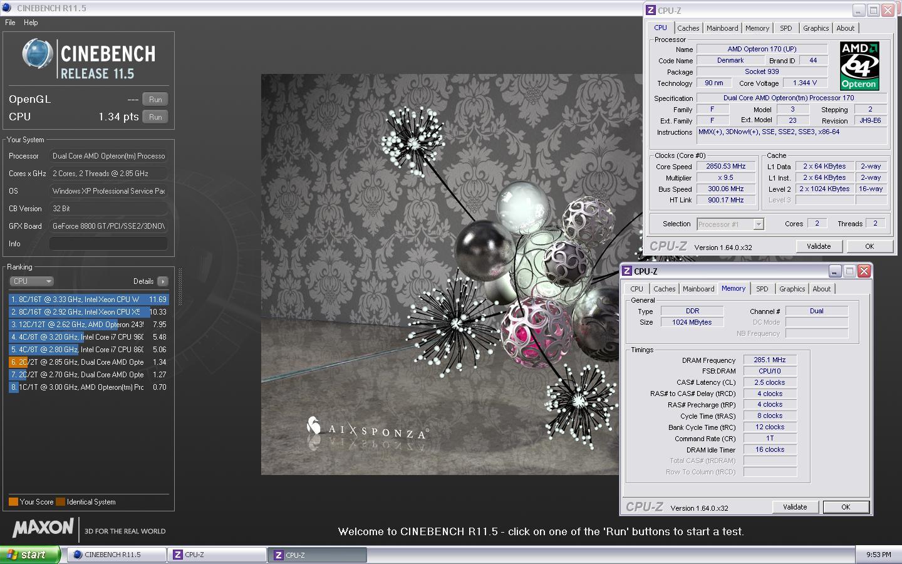The image size is (902, 564).
Task: Click Validate in upper CPU-Z window
Action: coord(819,246)
